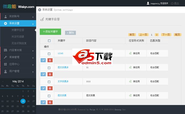The height and width of the screenshot is (114, 185).
Task: Go to next month in calendar
Action: click(x=33, y=81)
